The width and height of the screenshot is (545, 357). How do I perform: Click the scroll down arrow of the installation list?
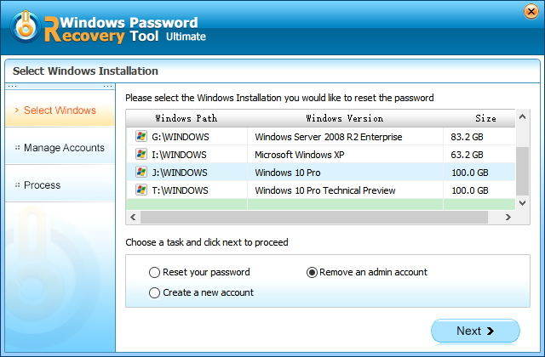click(522, 203)
